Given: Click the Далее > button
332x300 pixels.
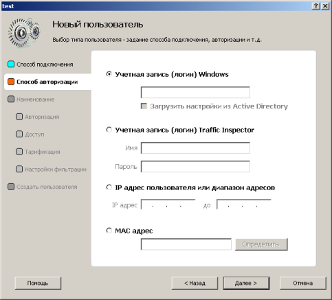Looking at the screenshot, I should (x=246, y=284).
